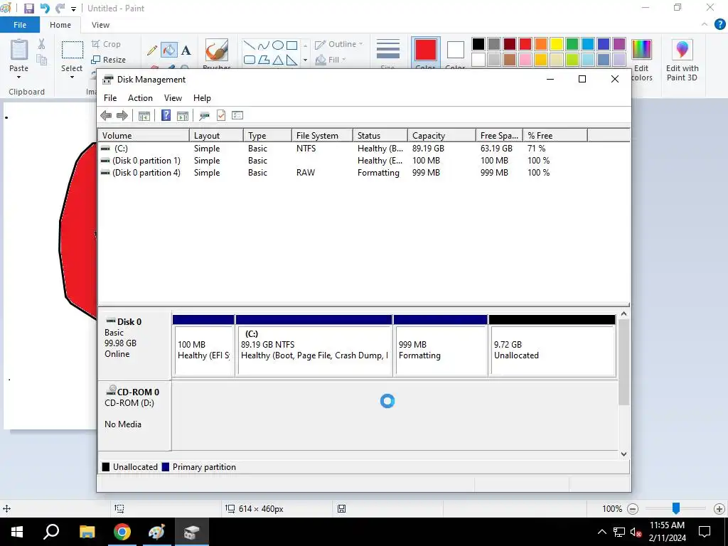
Task: Choose the Right triangle shape in Paint
Action: (x=291, y=60)
